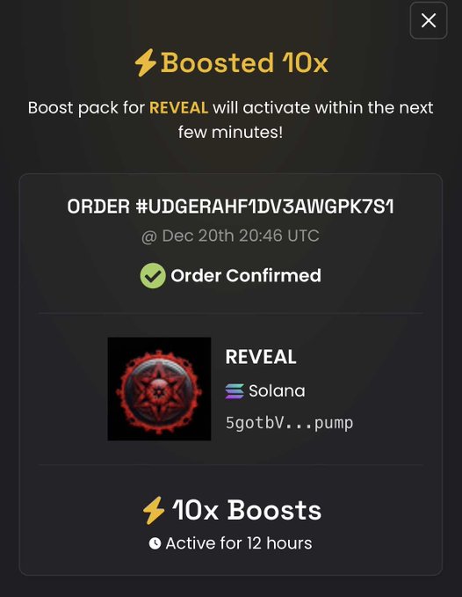Click the 10x Boosts heading
Viewport: 462px width, 597px height.
click(x=247, y=510)
